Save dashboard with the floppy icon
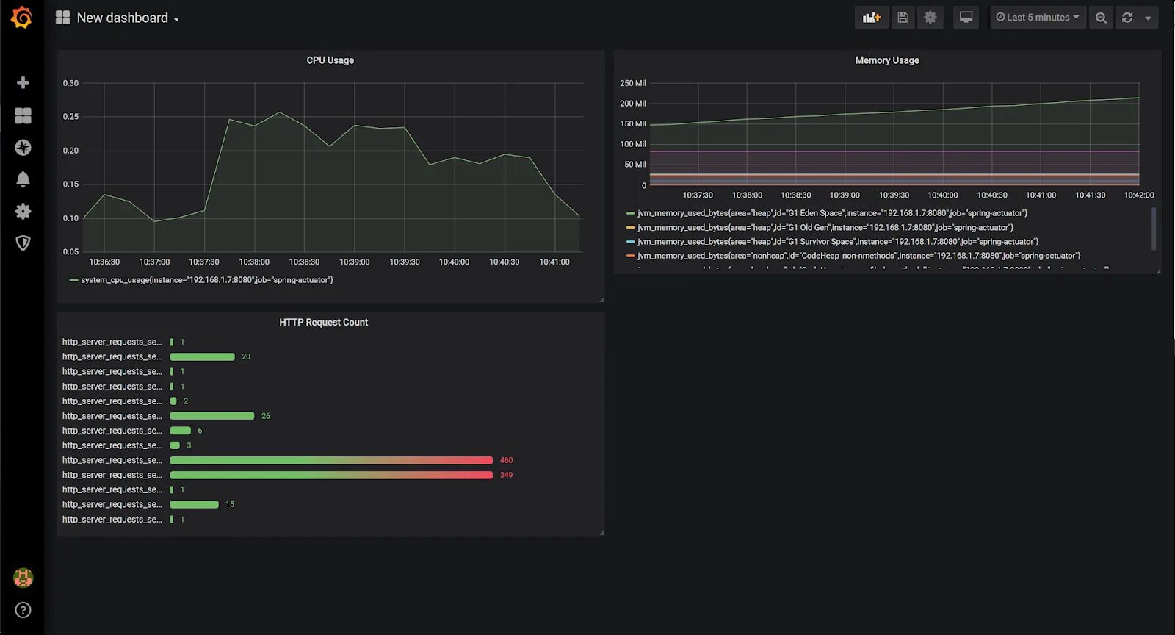The image size is (1175, 635). click(x=903, y=18)
